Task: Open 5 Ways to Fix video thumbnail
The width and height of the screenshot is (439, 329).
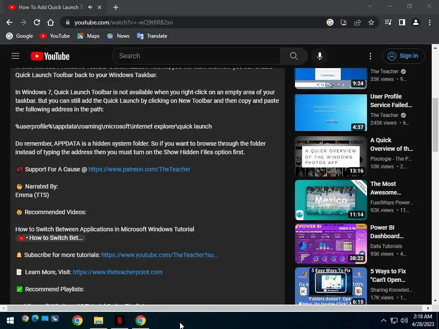Action: point(331,286)
